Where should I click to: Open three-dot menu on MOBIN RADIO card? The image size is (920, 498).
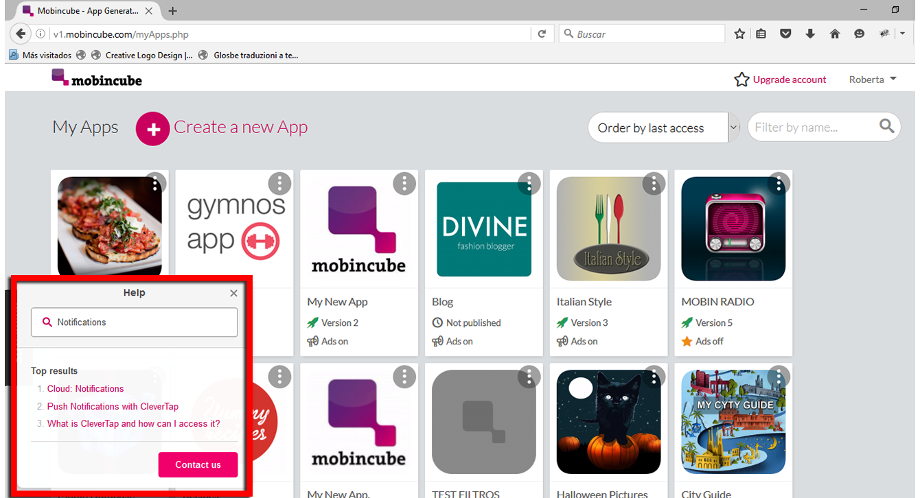779,183
